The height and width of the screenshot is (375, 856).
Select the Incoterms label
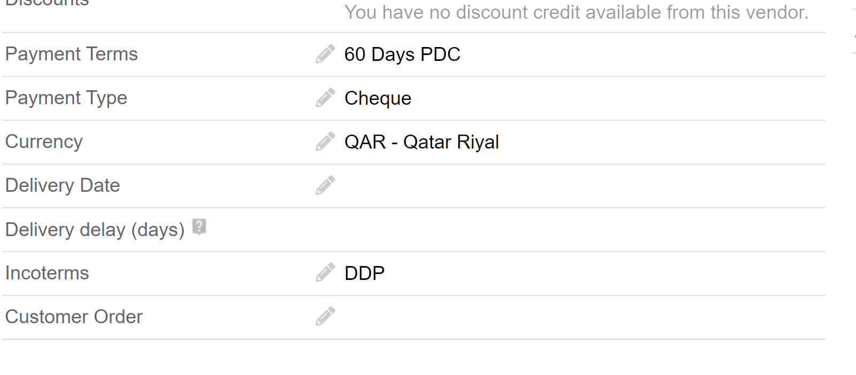click(47, 273)
